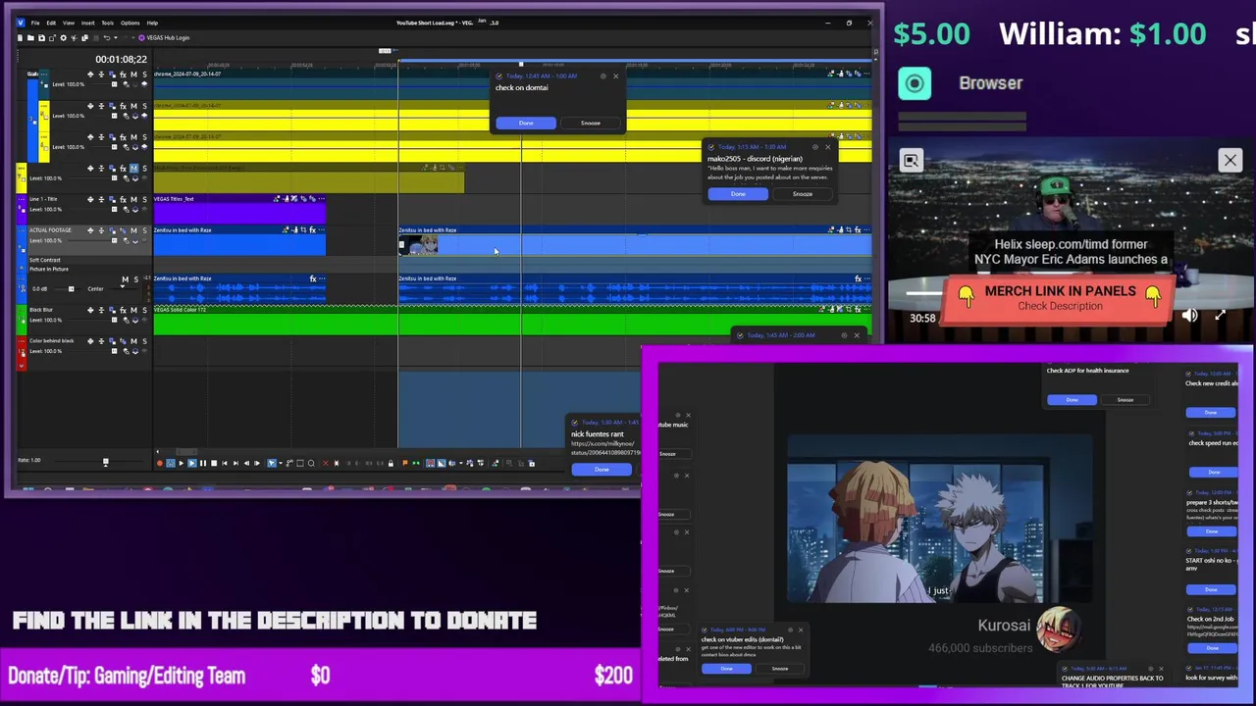Screen dimensions: 1256x706
Task: Close the check on domtai reminder
Action: (615, 76)
